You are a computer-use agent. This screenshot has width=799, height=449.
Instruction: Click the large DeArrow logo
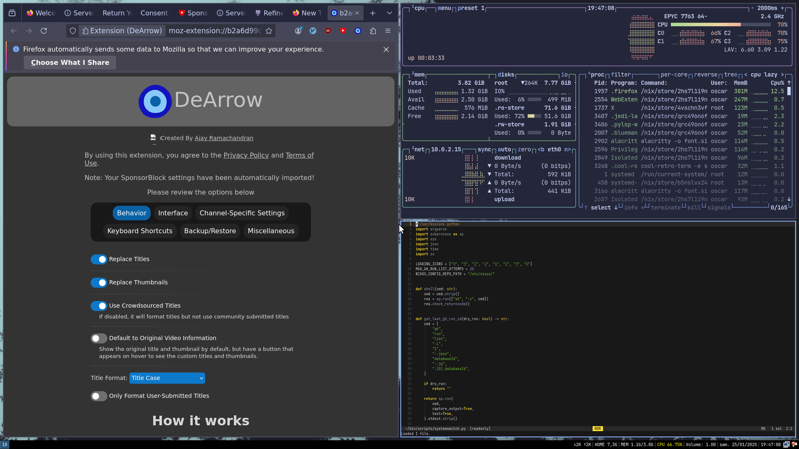point(155,101)
